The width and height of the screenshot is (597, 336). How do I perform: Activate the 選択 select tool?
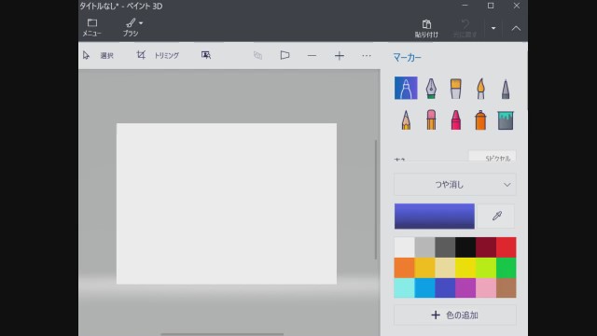click(x=98, y=55)
